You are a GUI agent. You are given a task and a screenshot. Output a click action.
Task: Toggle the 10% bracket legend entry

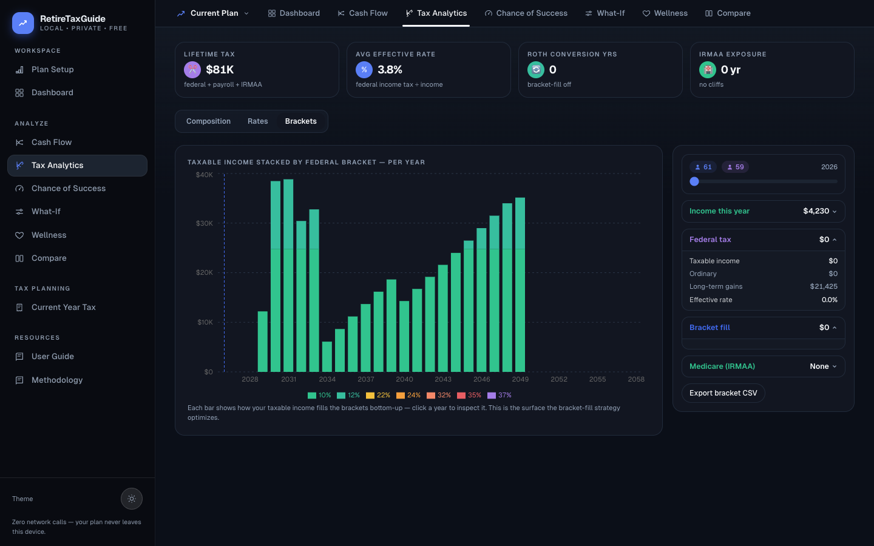(x=319, y=396)
